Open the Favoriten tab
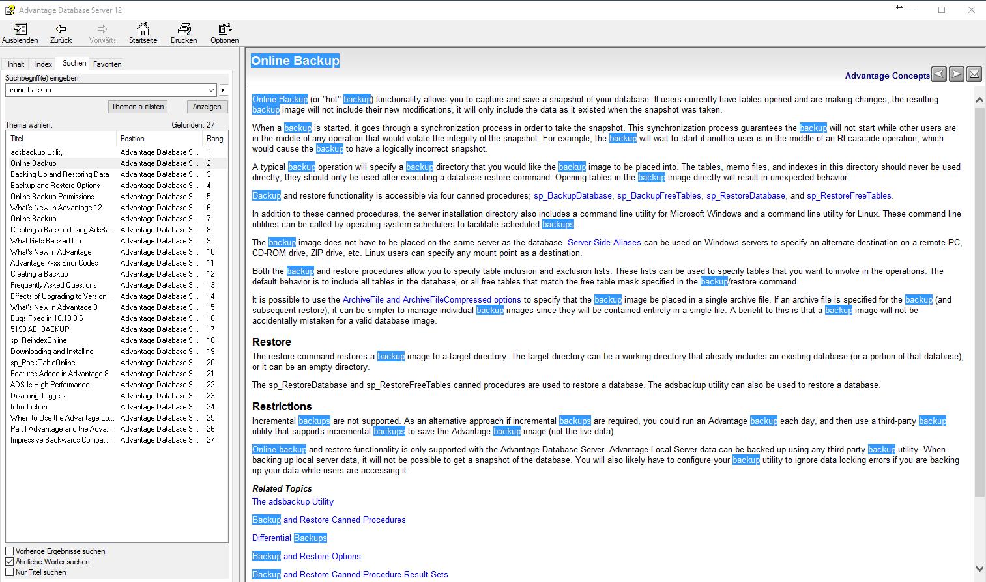This screenshot has width=986, height=582. point(107,64)
